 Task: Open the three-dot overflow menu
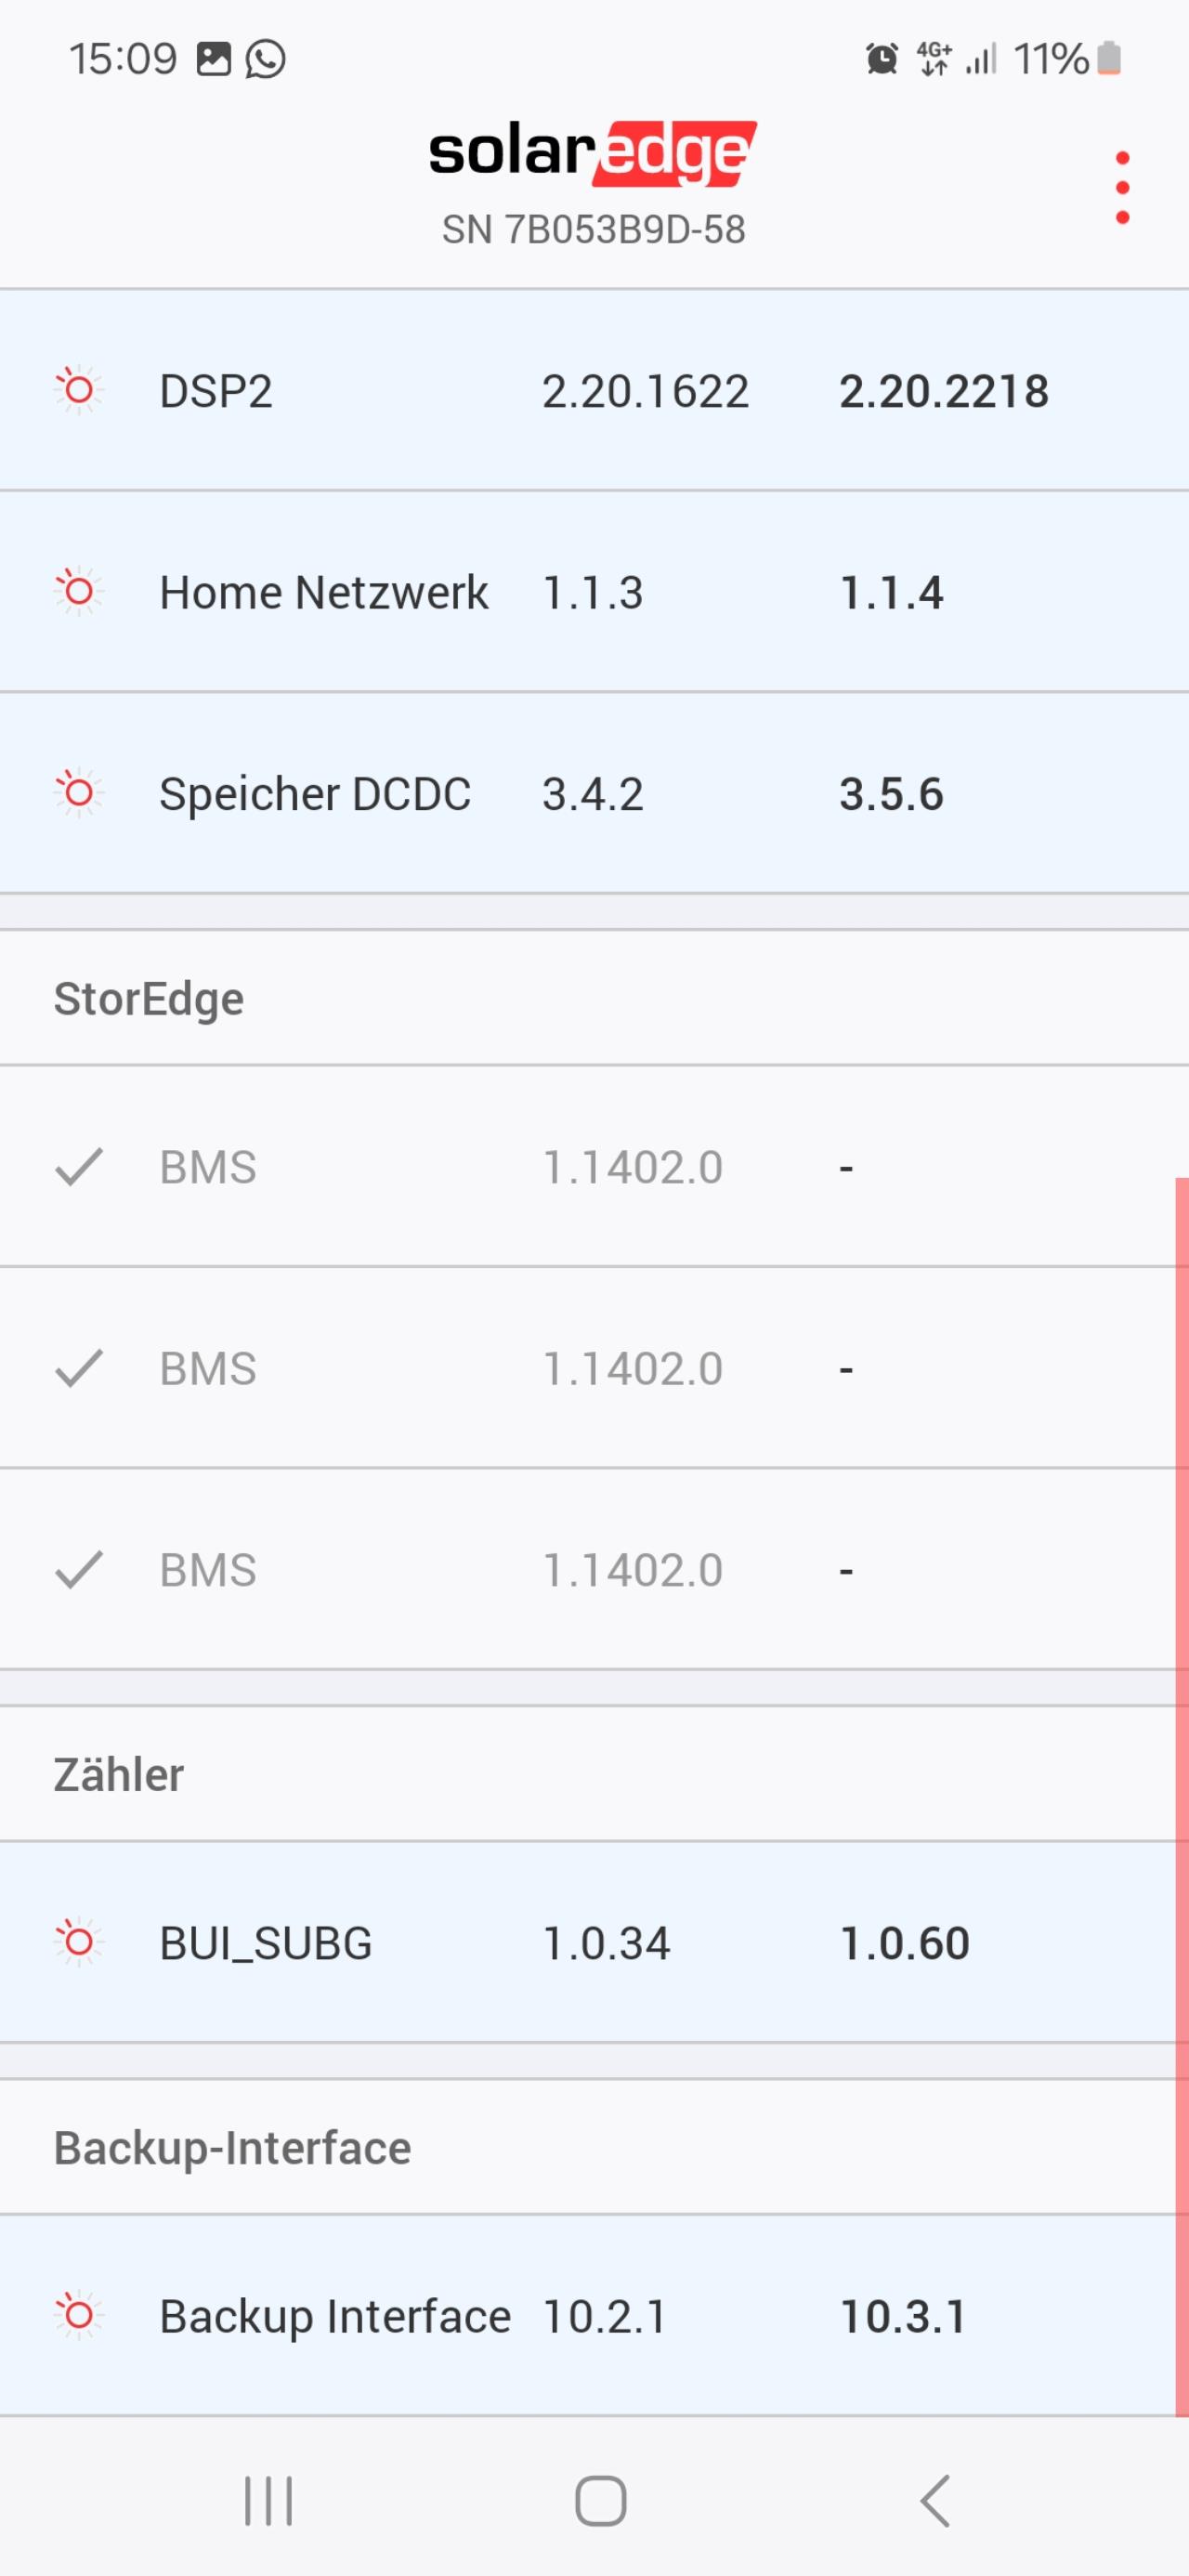click(x=1122, y=187)
